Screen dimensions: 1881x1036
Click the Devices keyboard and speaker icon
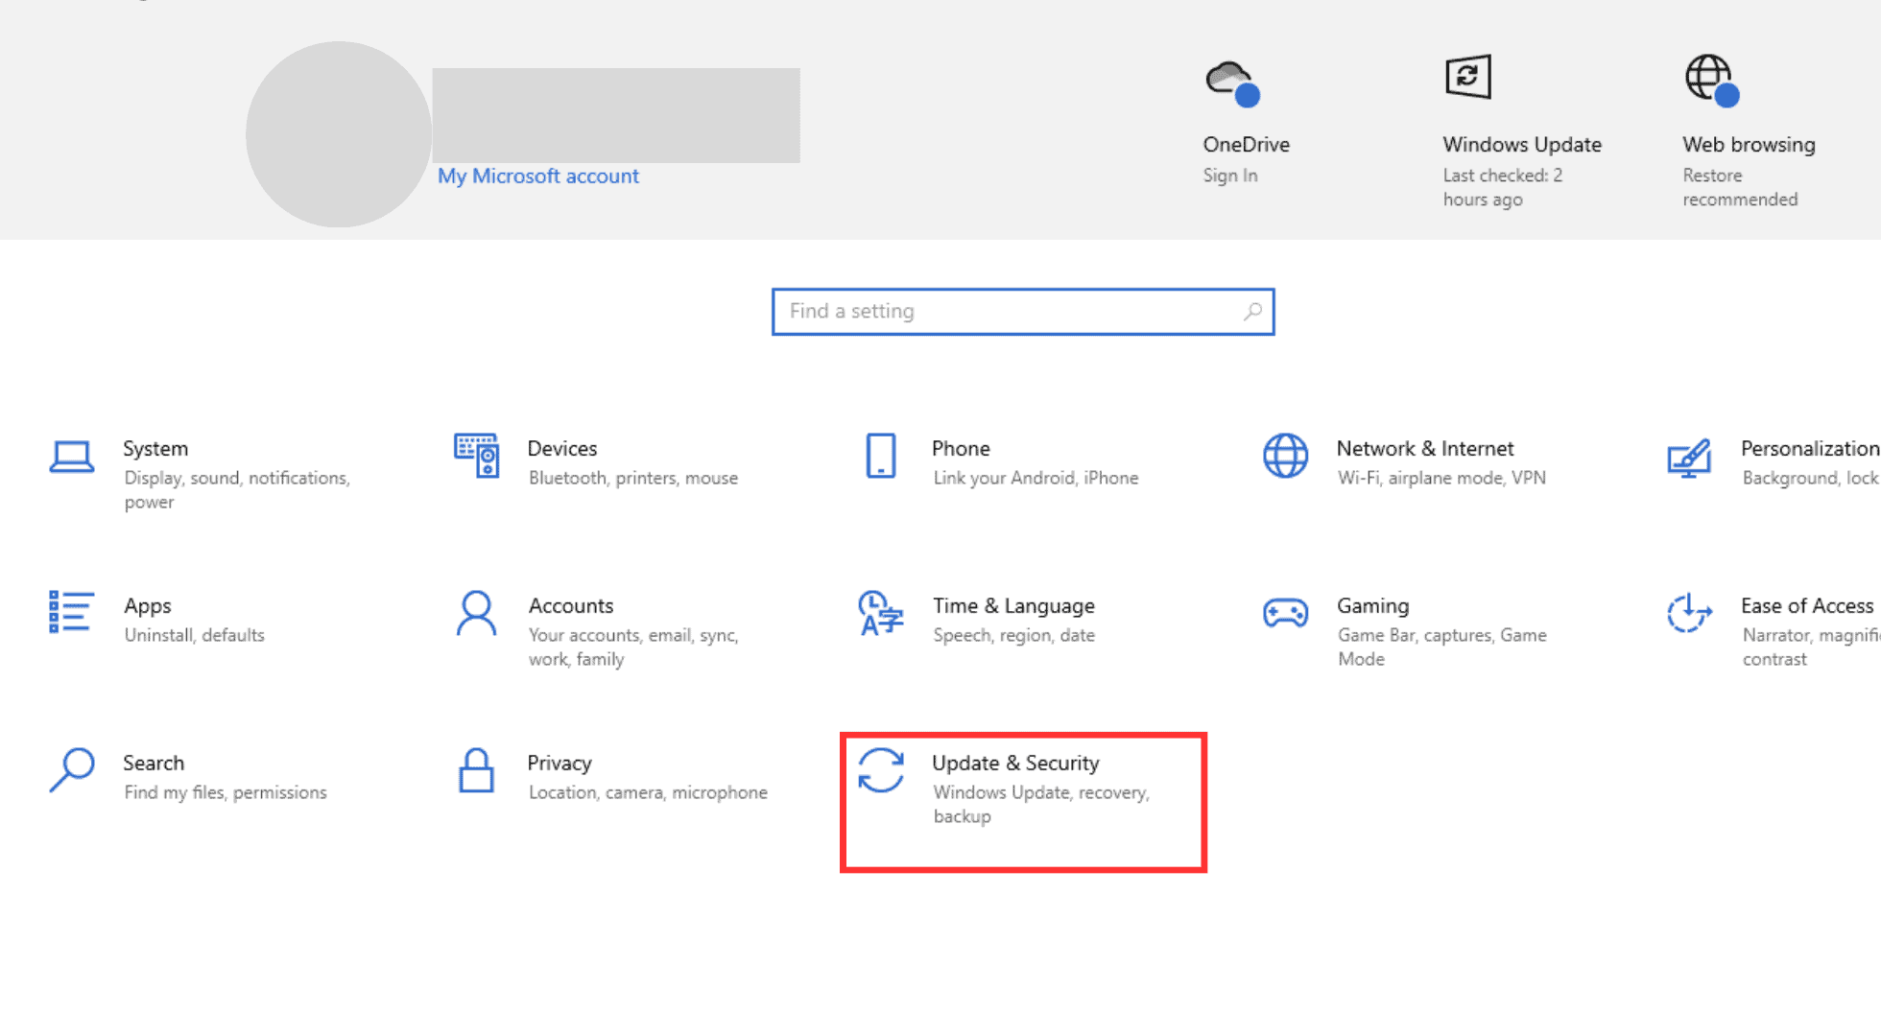(x=476, y=456)
